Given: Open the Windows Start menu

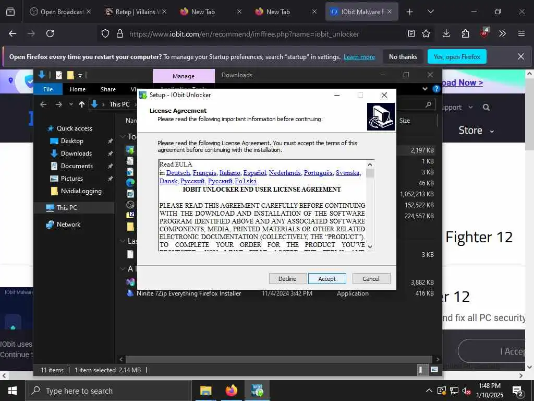Looking at the screenshot, I should (x=13, y=391).
